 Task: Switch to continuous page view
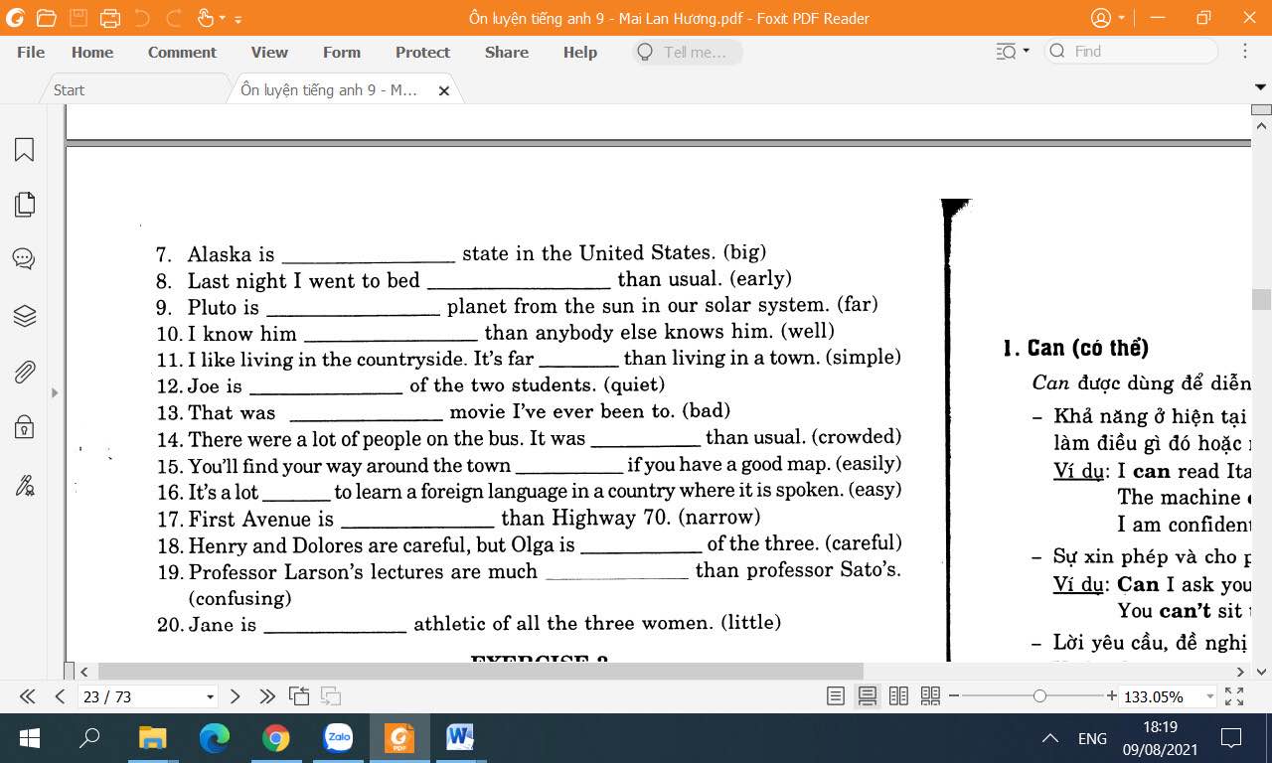pyautogui.click(x=868, y=696)
